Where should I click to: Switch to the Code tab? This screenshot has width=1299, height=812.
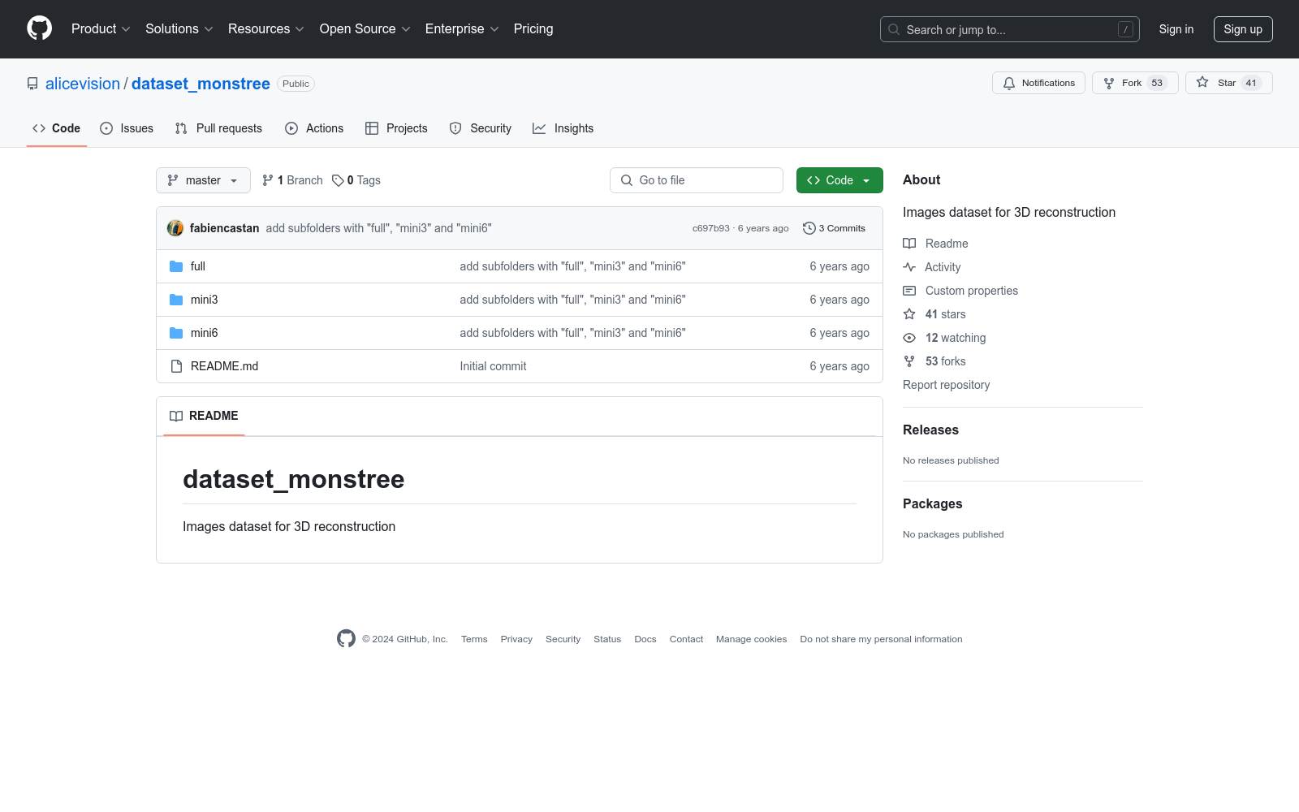[x=57, y=128]
